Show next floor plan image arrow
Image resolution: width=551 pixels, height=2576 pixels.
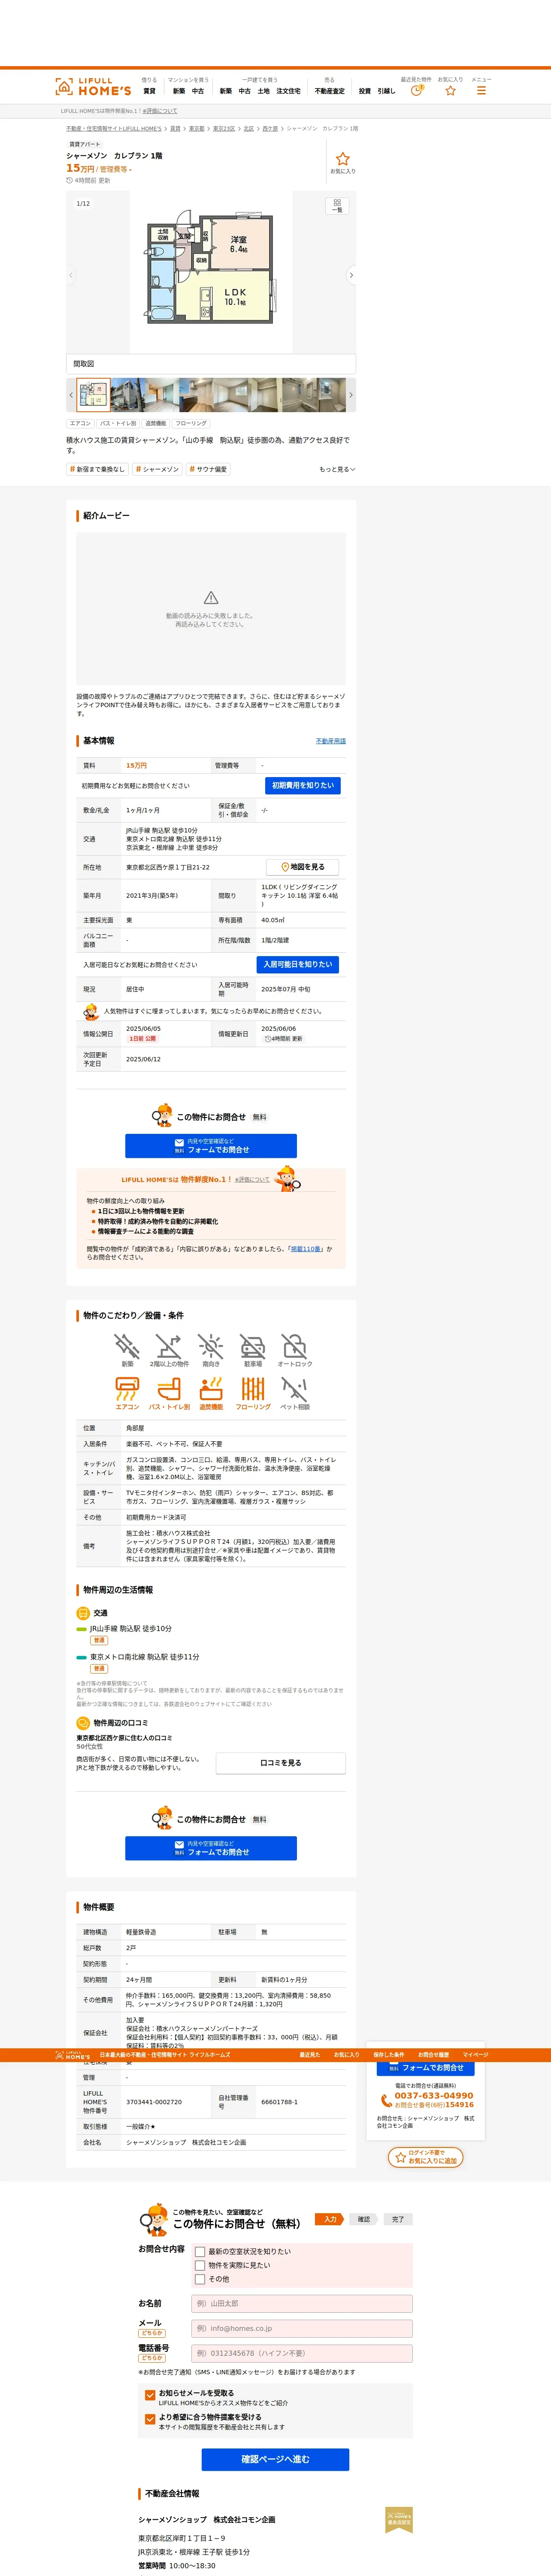(351, 275)
